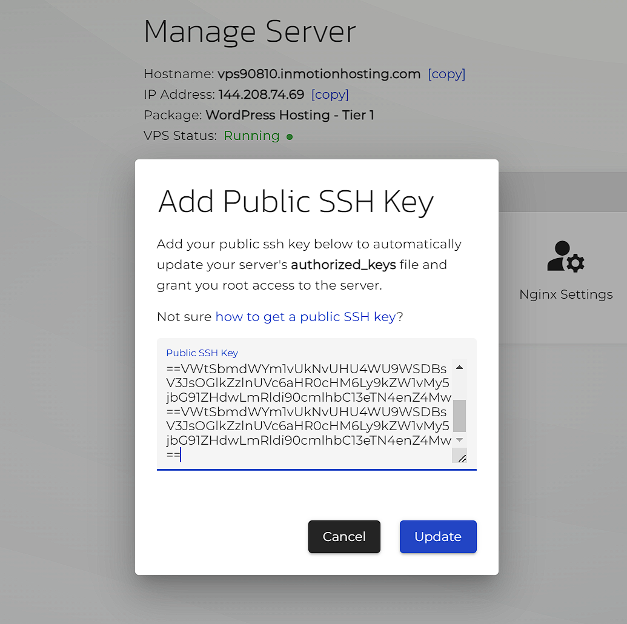The width and height of the screenshot is (627, 624).
Task: Click the scroll down arrow in key textarea
Action: pos(459,439)
